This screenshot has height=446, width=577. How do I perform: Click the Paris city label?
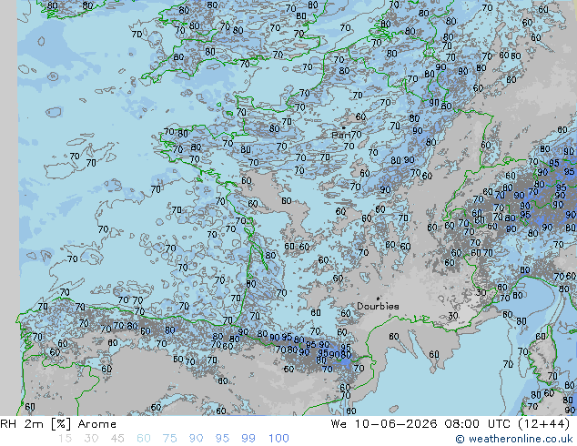pos(341,136)
